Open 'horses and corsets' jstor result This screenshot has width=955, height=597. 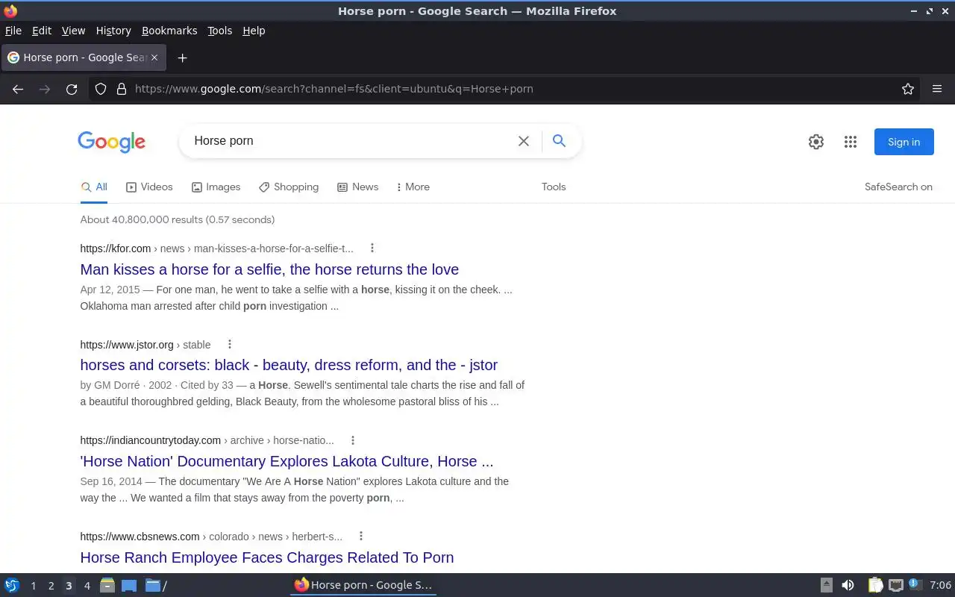(289, 365)
